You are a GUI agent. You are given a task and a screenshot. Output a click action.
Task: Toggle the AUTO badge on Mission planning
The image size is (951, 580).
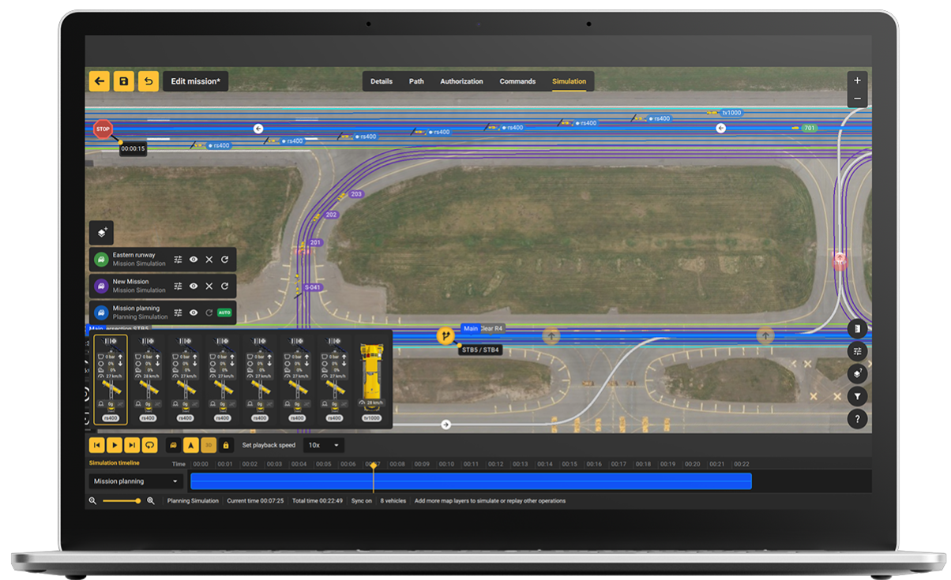pyautogui.click(x=224, y=312)
